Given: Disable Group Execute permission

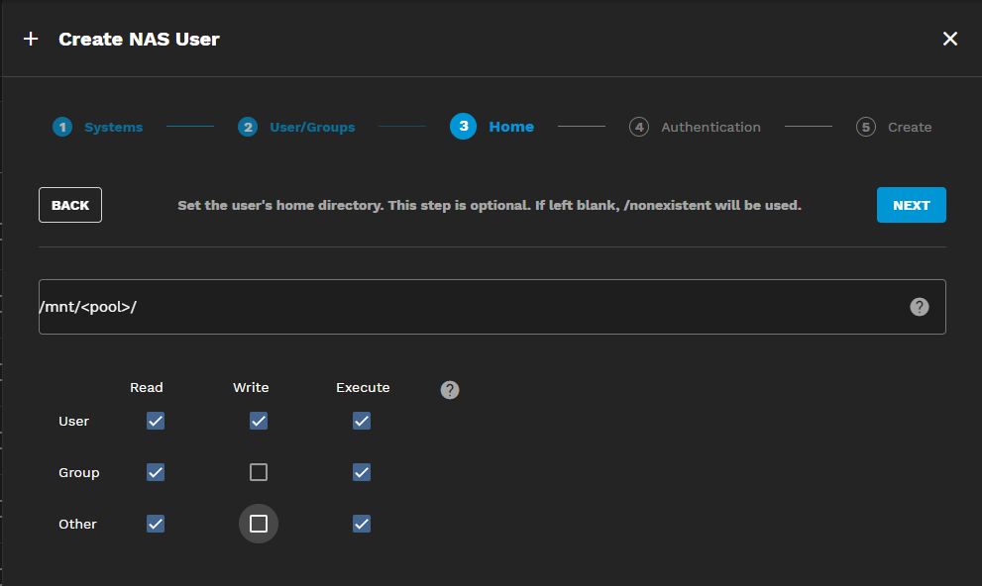Looking at the screenshot, I should tap(362, 472).
